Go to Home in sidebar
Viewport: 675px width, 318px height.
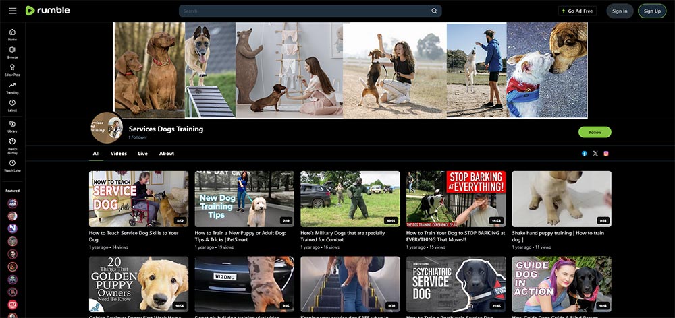(x=12, y=35)
